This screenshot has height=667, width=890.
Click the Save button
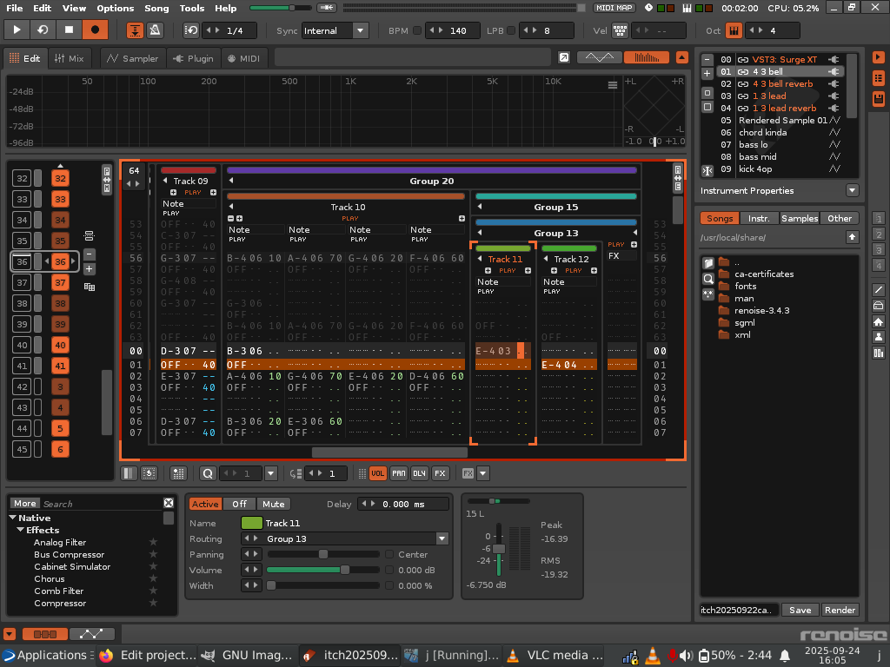point(800,610)
